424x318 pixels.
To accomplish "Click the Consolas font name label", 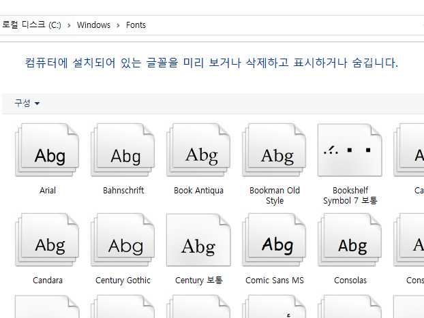I will [350, 280].
